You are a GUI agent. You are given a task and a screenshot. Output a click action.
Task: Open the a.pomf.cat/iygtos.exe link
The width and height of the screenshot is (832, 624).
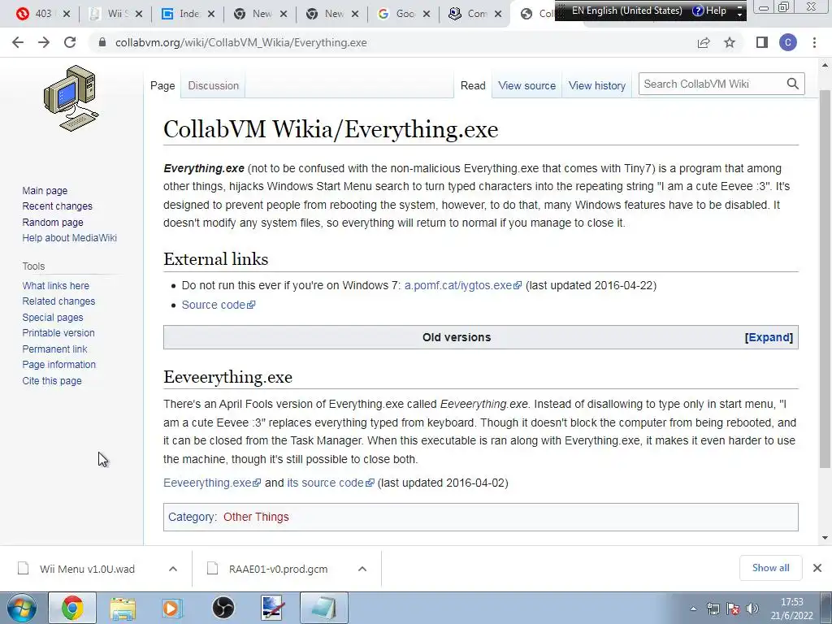click(x=462, y=285)
